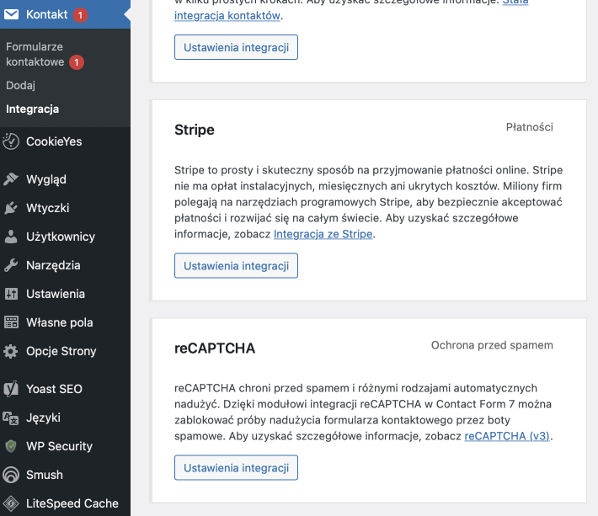Open the Języki menu
Viewport: 598px width, 516px height.
pyautogui.click(x=65, y=418)
